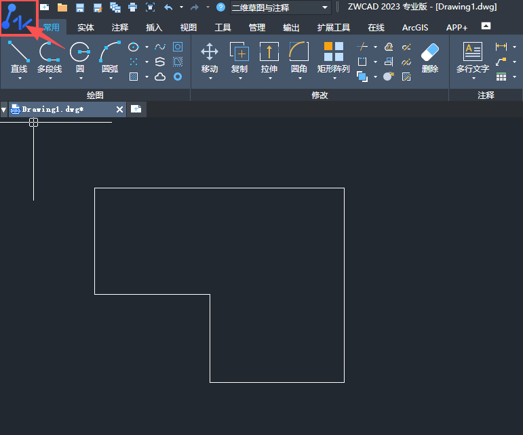Screen dimensions: 523x435
Task: Select the Spline curve tool icon
Action: tap(160, 47)
